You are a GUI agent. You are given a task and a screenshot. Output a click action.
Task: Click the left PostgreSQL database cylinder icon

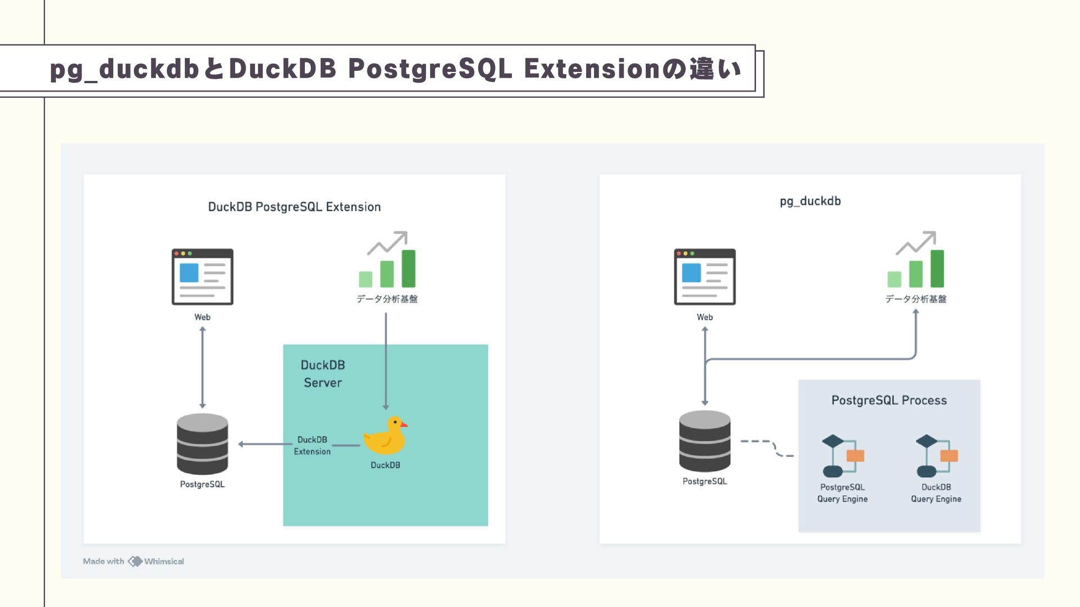[x=202, y=444]
